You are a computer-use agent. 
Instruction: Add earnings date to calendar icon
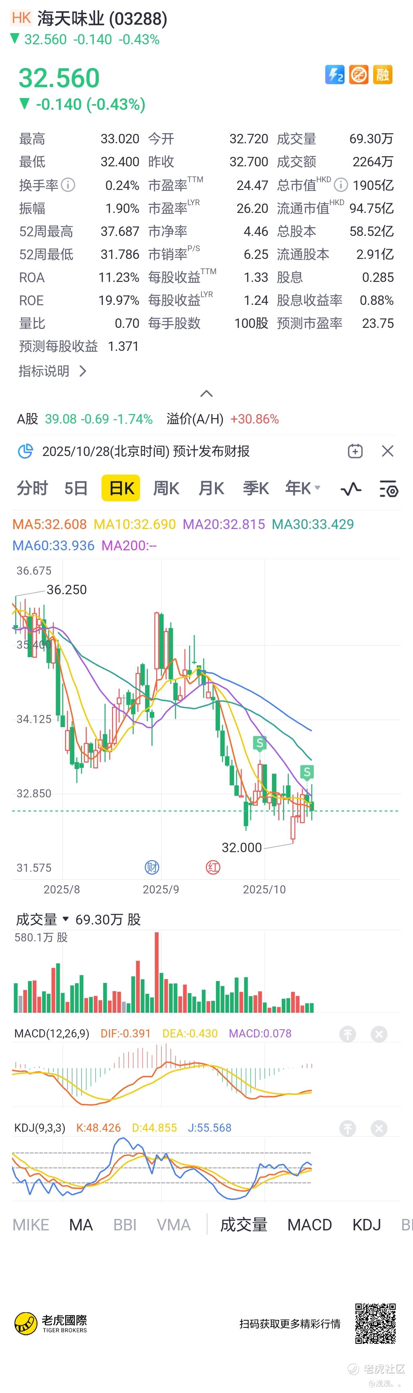[355, 451]
